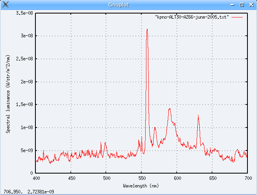This screenshot has width=257, height=195.
Task: Click the broad peak's top near 590 nm
Action: coord(170,109)
